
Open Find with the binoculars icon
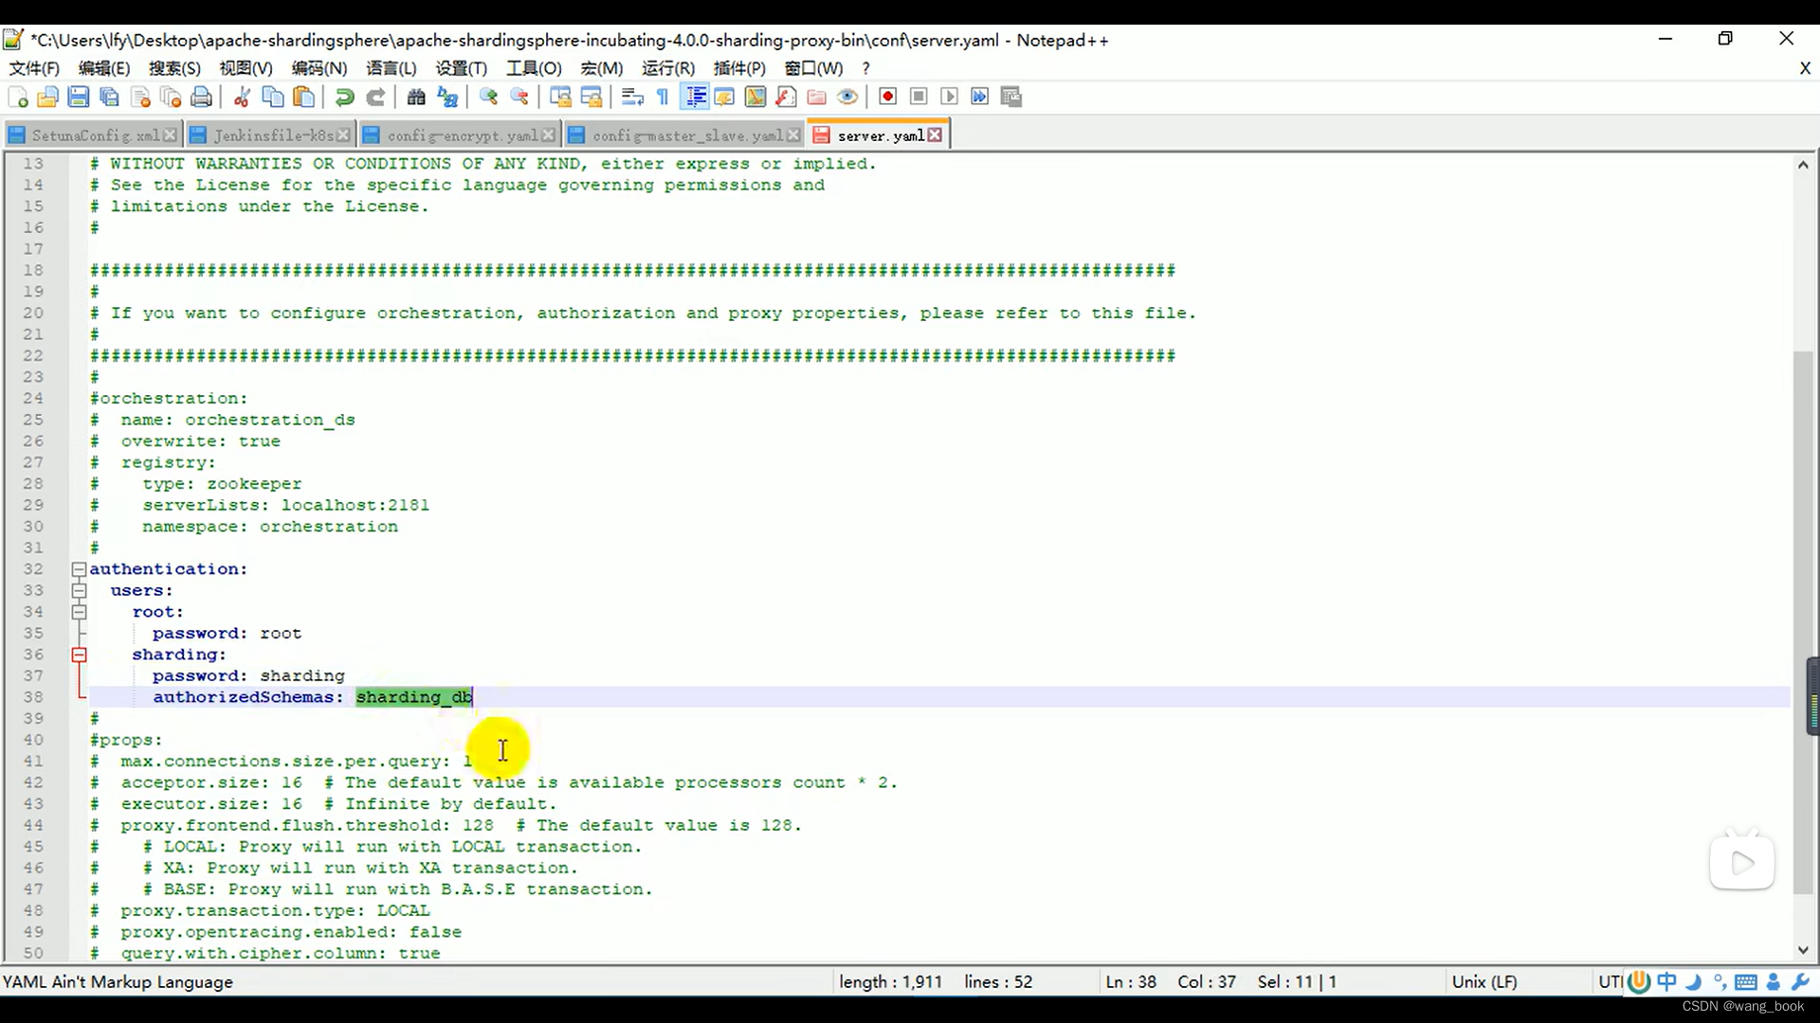(x=416, y=97)
